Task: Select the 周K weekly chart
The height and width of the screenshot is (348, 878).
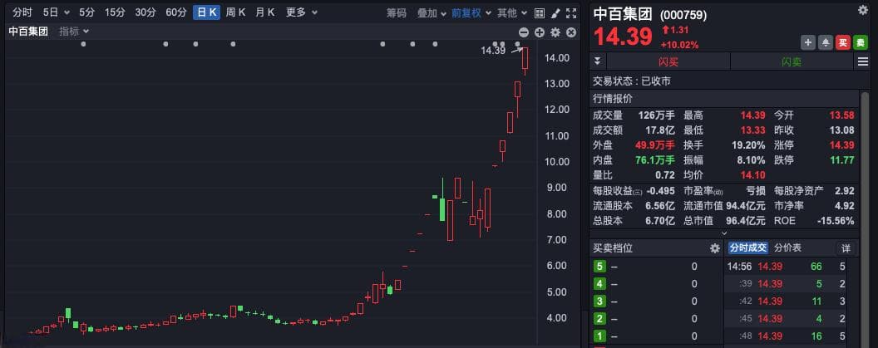Action: coord(236,12)
